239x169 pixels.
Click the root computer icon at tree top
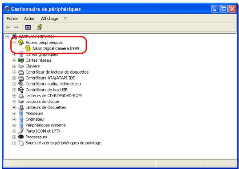(14, 37)
